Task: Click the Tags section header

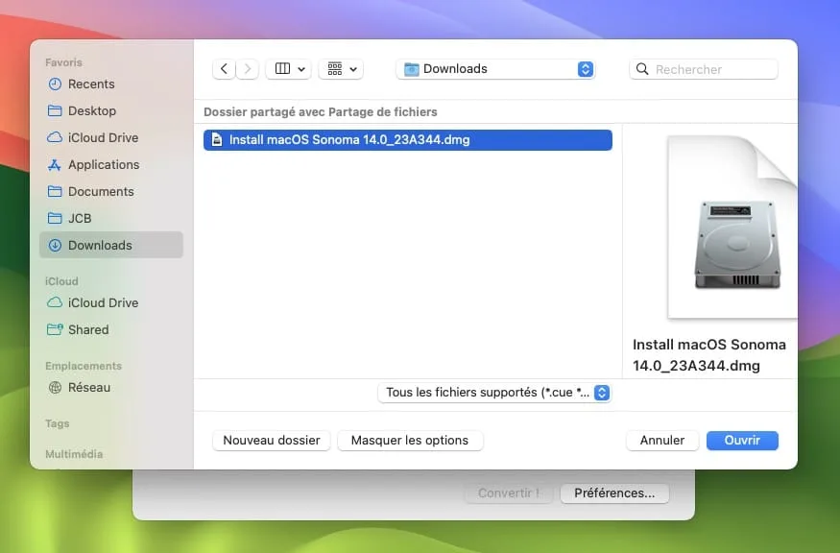Action: [58, 423]
